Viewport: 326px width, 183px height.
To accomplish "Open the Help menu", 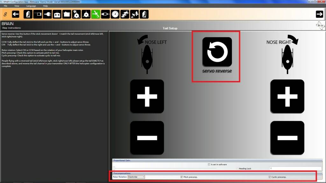I will pos(46,6).
